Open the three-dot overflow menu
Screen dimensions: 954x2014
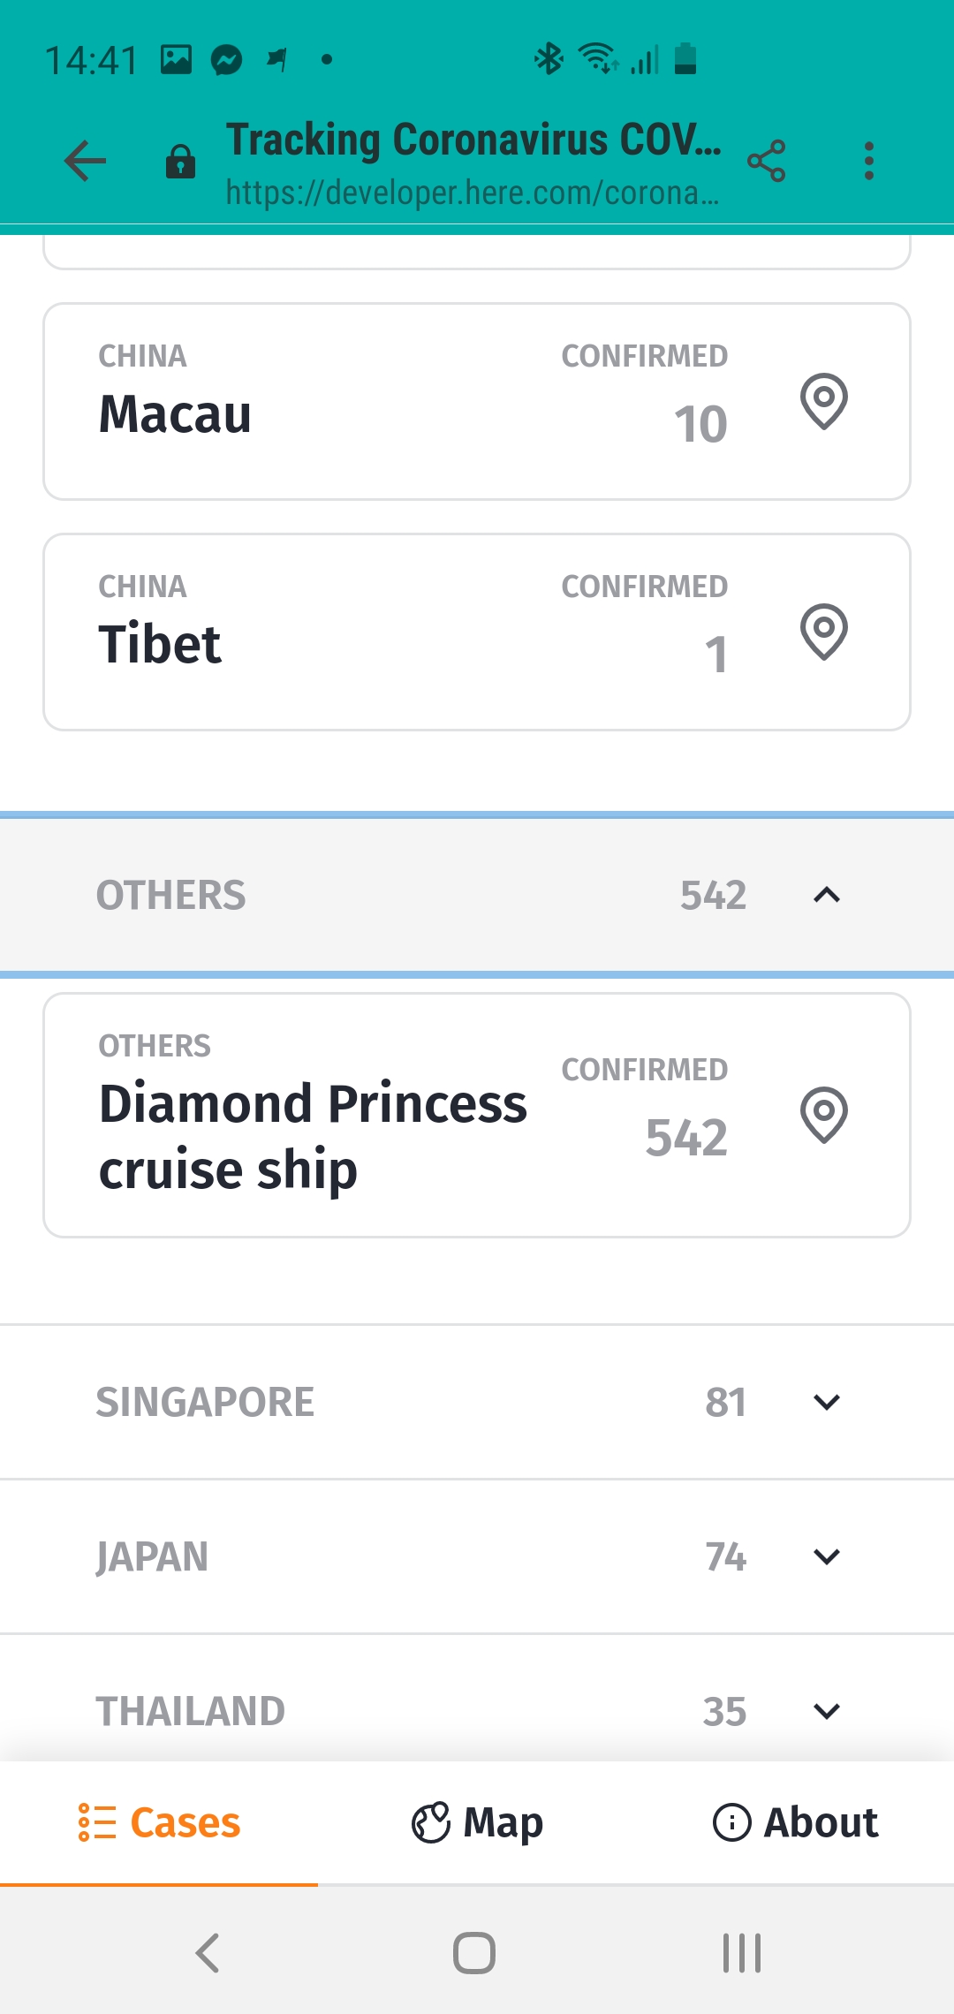click(869, 162)
